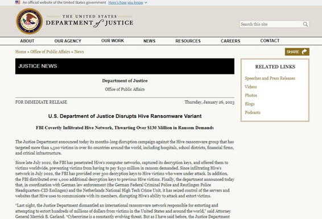Image resolution: width=322 pixels, height=219 pixels.
Task: Open the CAREERS menu
Action: coord(230,41)
